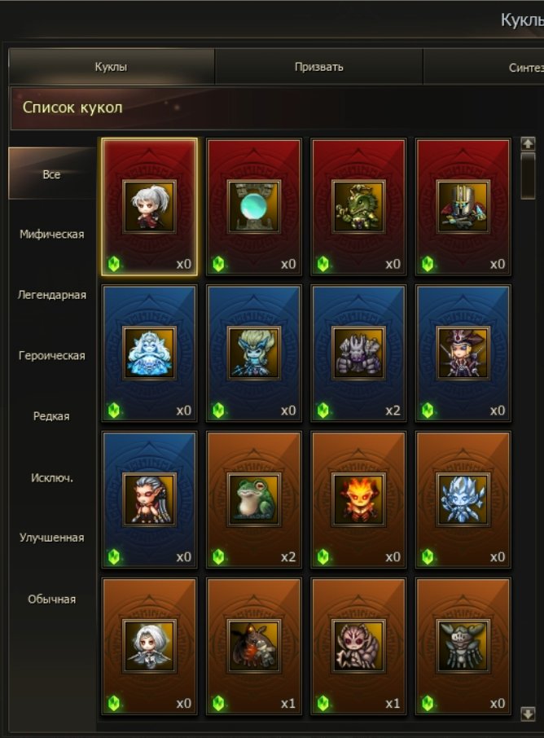Switch to the Куклы tab

(111, 67)
